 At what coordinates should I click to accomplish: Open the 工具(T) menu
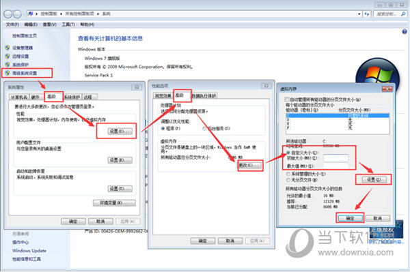coord(68,25)
